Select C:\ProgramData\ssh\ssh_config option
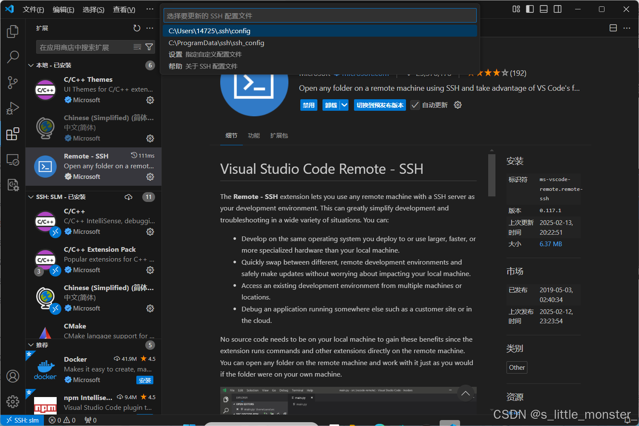639x426 pixels. click(319, 43)
